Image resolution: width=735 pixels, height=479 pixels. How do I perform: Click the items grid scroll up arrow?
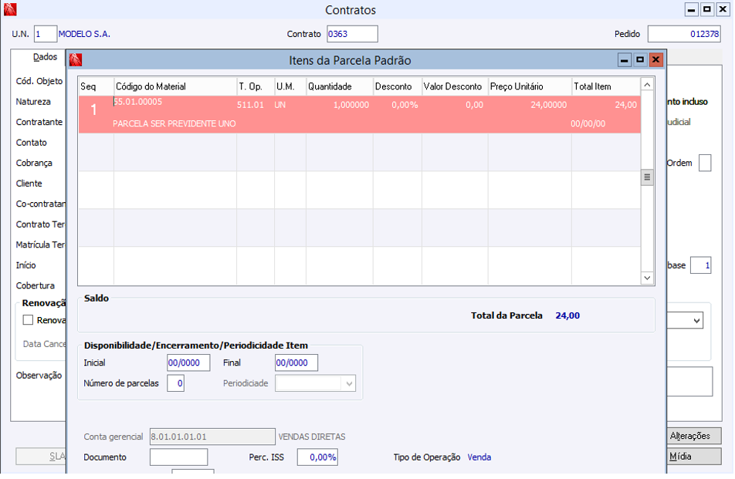647,85
